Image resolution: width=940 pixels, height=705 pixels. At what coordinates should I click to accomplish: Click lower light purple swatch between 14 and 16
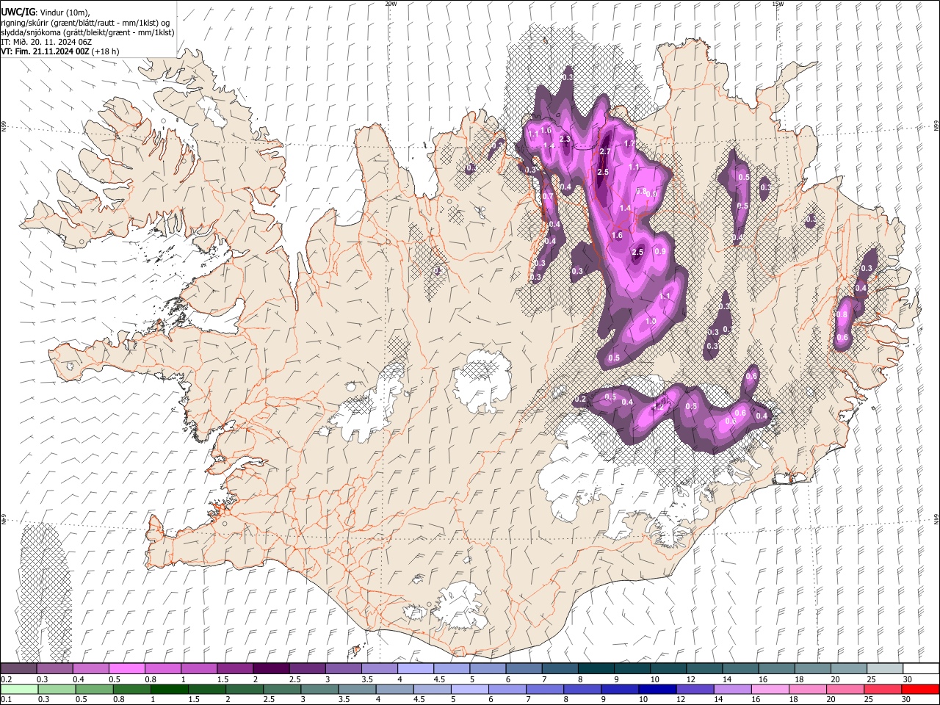(732, 689)
